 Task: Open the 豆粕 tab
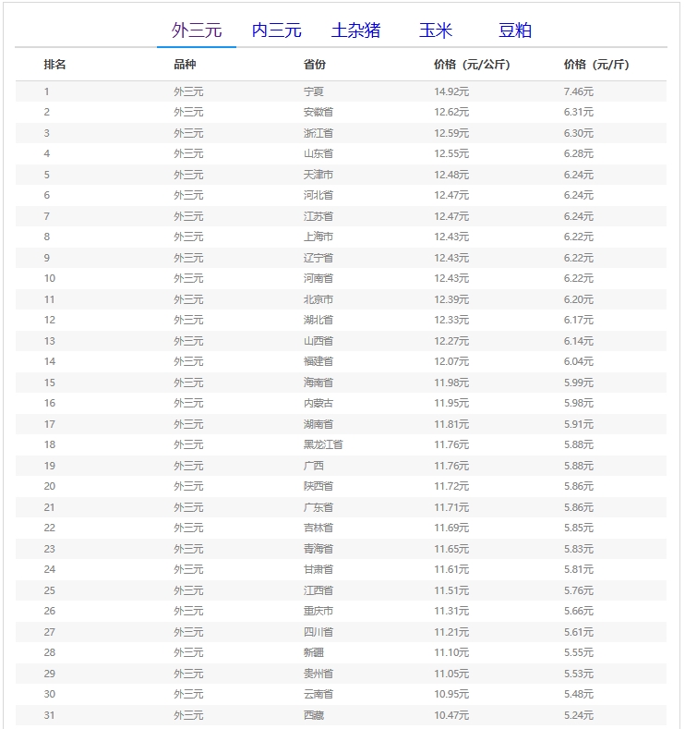tap(514, 30)
